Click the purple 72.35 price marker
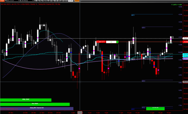The height and width of the screenshot is (114, 188). tap(186, 59)
